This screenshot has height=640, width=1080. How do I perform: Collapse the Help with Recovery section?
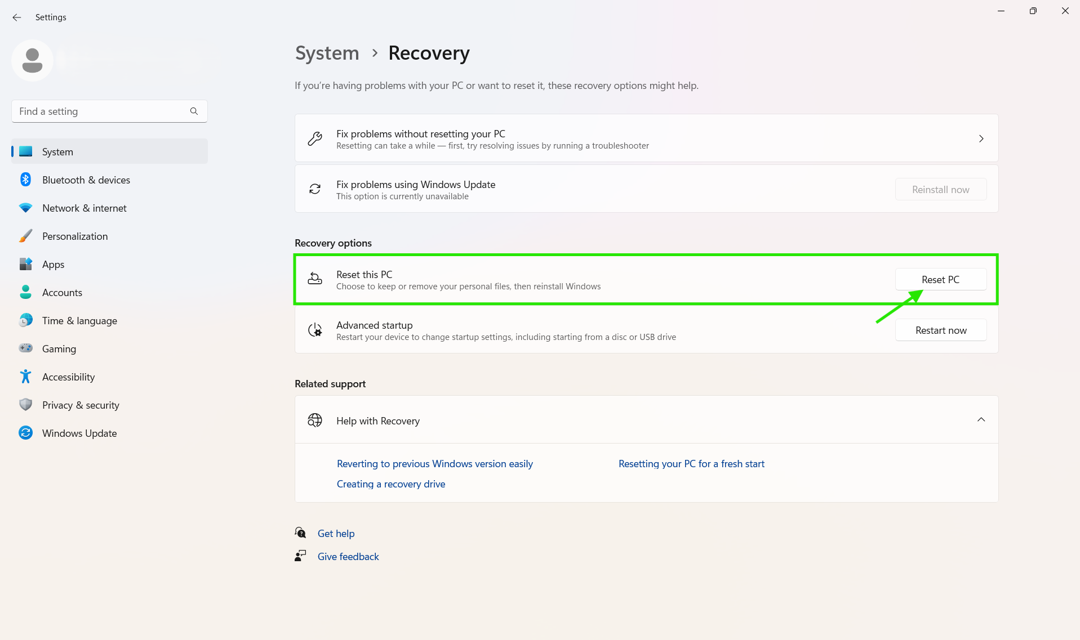tap(981, 420)
